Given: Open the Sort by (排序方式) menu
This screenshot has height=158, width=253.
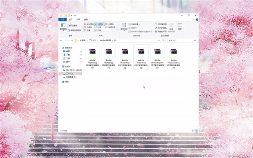Looking at the screenshot, I should pyautogui.click(x=124, y=27).
